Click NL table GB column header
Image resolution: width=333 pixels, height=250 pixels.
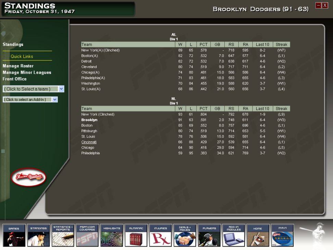(217, 109)
